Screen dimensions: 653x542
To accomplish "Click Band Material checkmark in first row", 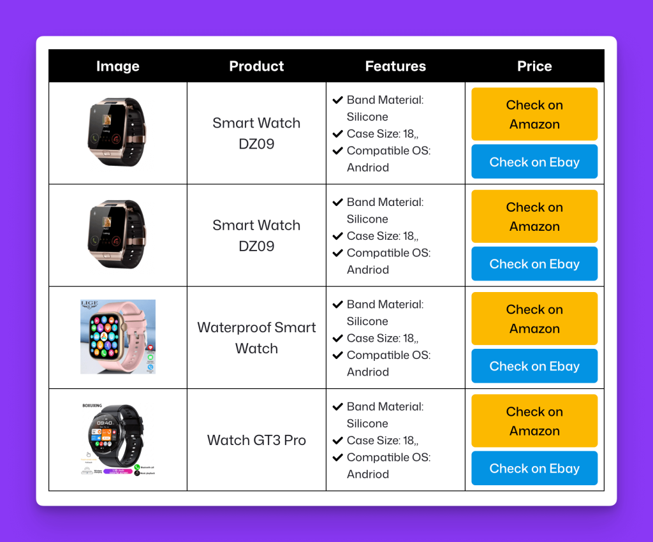I will [x=338, y=100].
